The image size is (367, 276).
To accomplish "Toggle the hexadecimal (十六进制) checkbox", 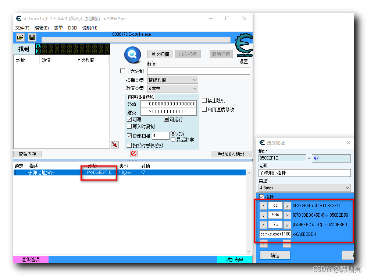I will 122,71.
